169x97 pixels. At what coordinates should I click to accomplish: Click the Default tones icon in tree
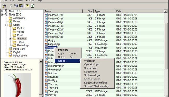click(10, 56)
